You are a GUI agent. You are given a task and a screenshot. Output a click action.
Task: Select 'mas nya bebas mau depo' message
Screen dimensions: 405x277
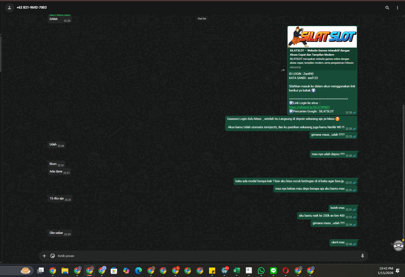point(315,189)
